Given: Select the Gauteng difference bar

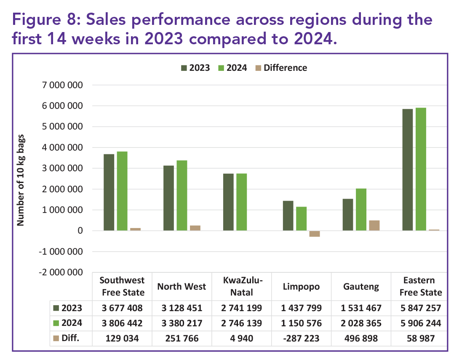Looking at the screenshot, I should pyautogui.click(x=374, y=226).
